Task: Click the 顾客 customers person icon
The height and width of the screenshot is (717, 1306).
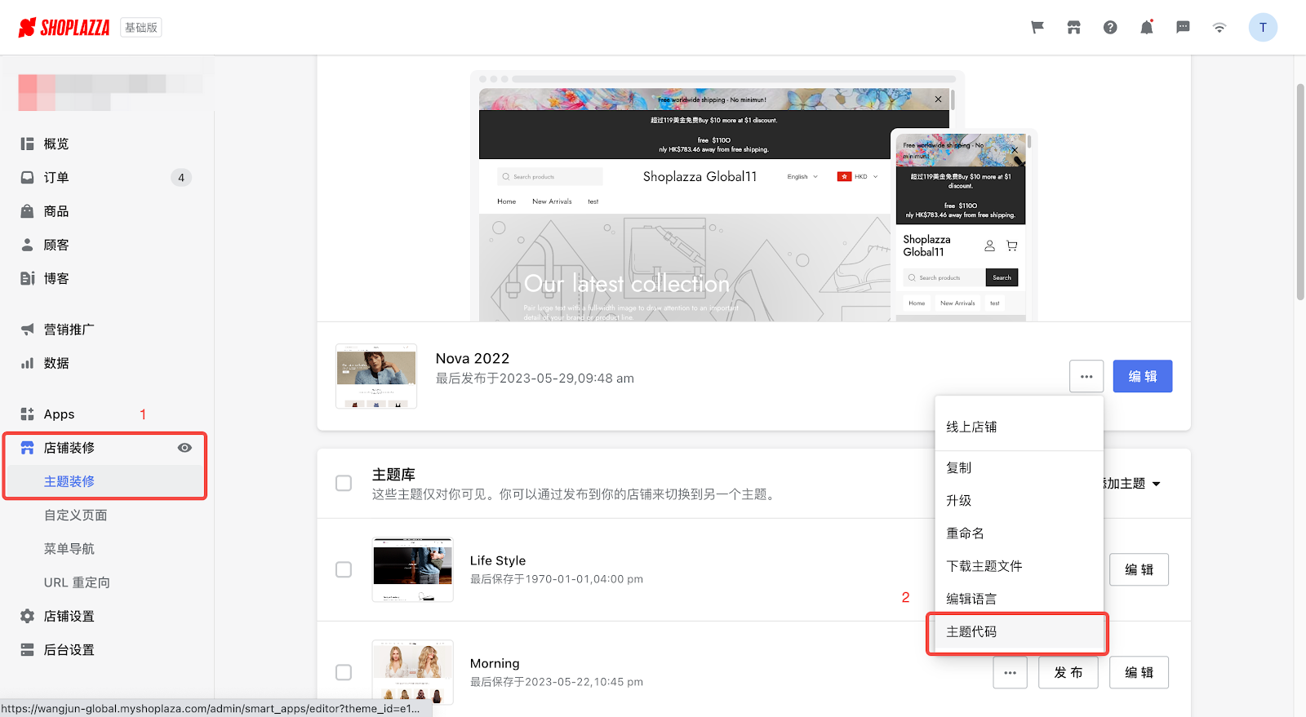Action: tap(28, 245)
